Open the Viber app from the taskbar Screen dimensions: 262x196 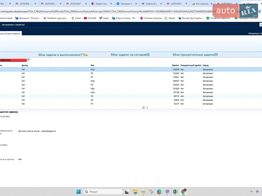[x=167, y=192]
